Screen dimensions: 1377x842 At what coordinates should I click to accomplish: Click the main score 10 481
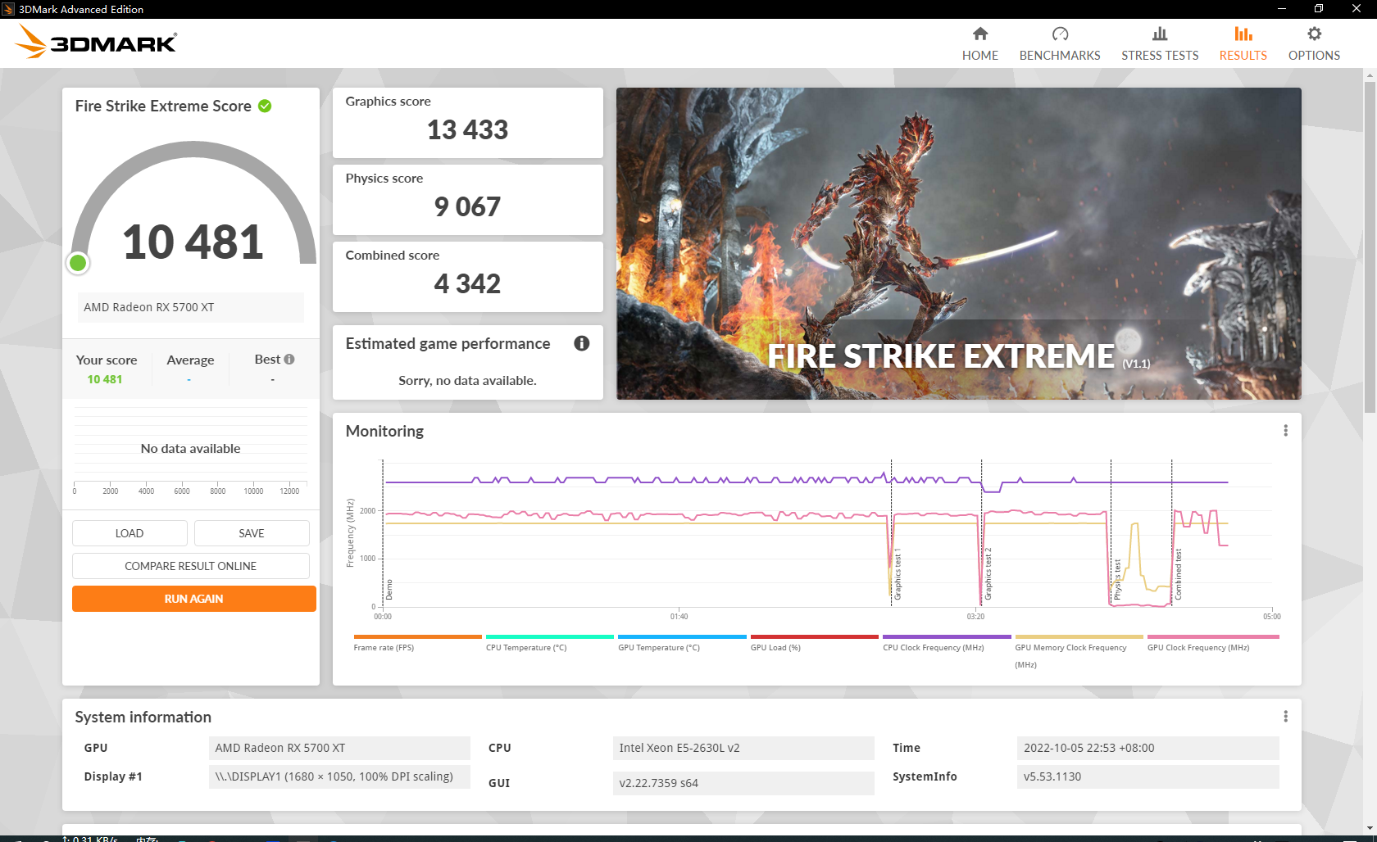(193, 242)
